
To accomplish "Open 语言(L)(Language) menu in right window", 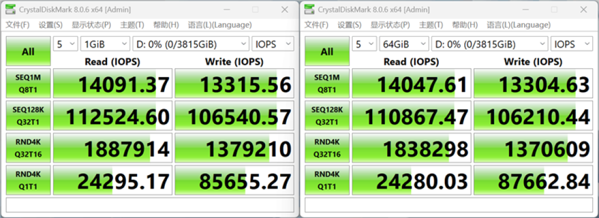I will point(519,25).
